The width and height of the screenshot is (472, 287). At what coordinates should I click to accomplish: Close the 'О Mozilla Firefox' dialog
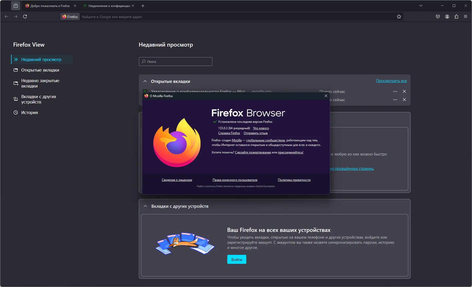point(326,96)
